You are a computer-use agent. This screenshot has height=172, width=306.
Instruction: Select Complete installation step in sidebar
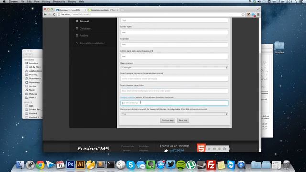click(92, 43)
